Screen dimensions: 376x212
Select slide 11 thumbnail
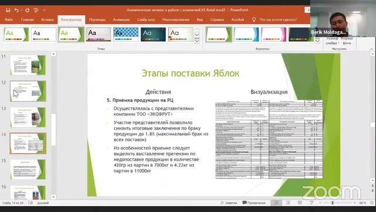point(28,65)
